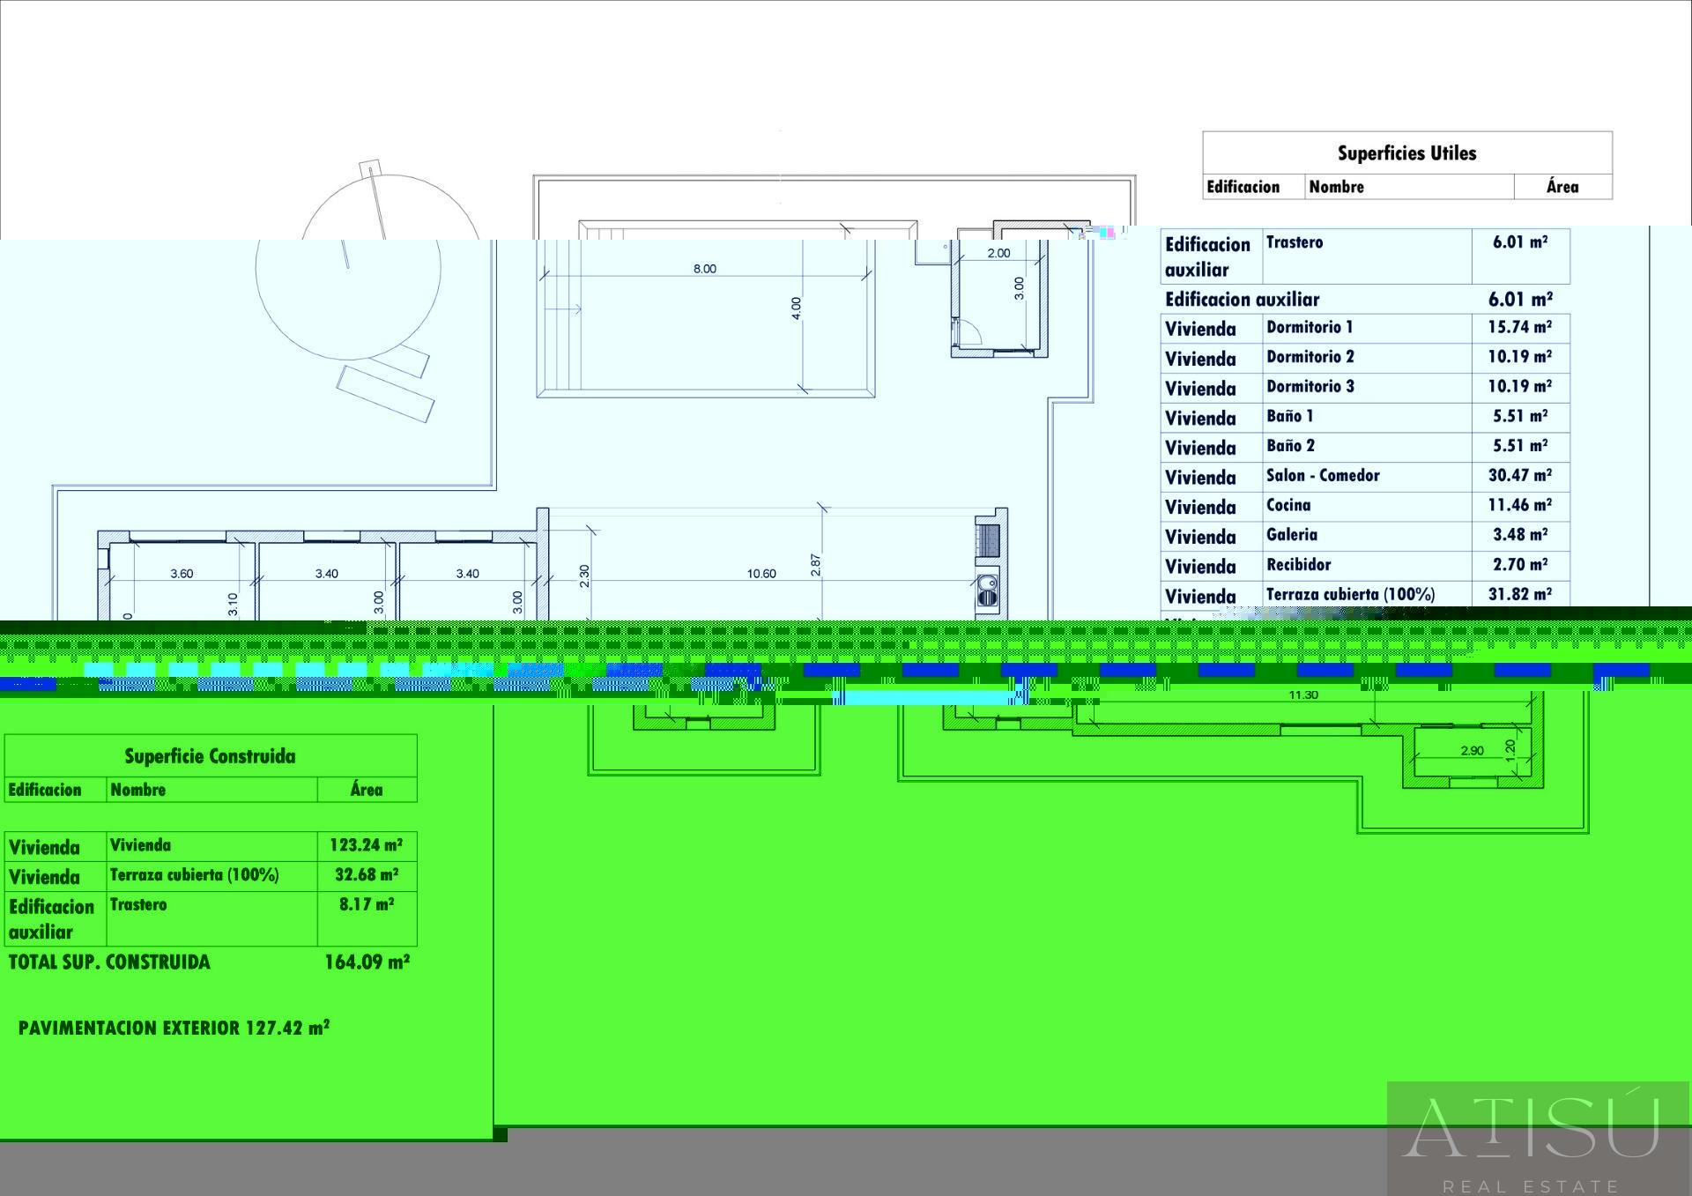The width and height of the screenshot is (1692, 1196).
Task: Click the pool entry arrow symbol
Action: [564, 309]
